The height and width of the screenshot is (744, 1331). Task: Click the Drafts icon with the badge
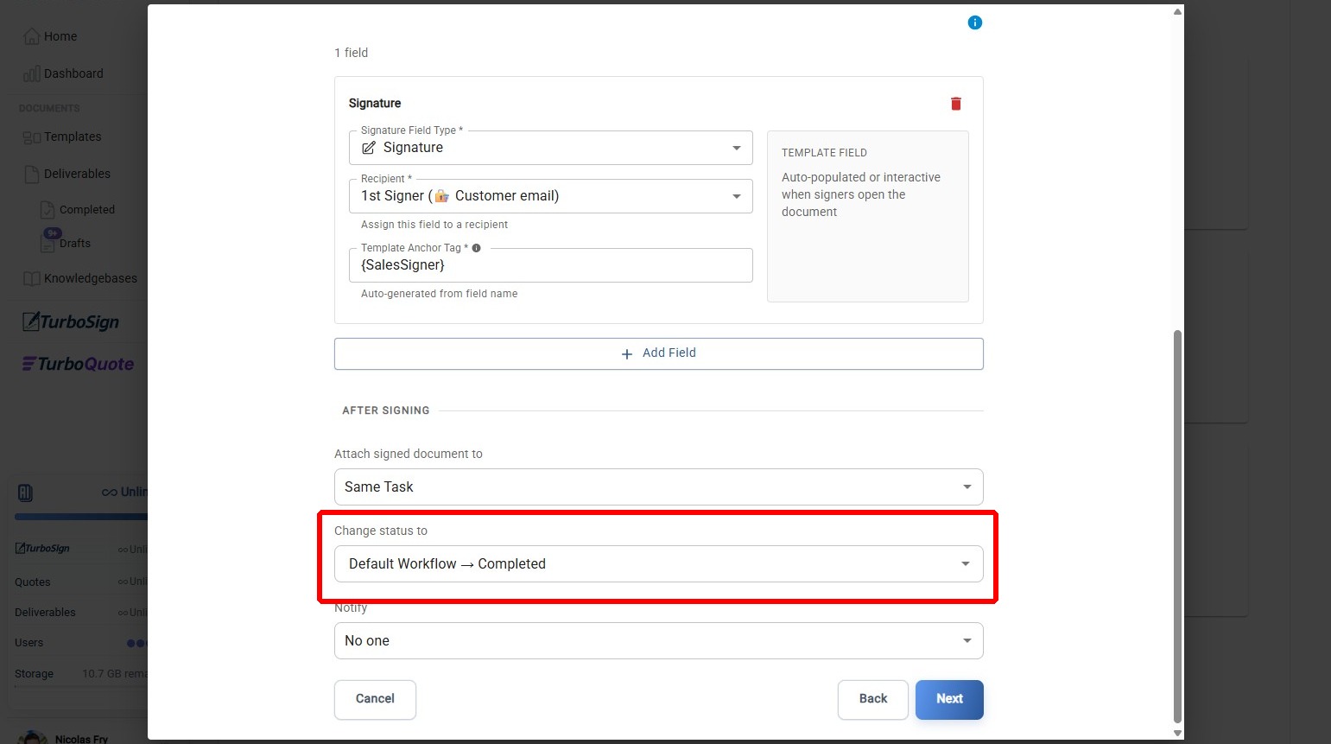pyautogui.click(x=48, y=241)
